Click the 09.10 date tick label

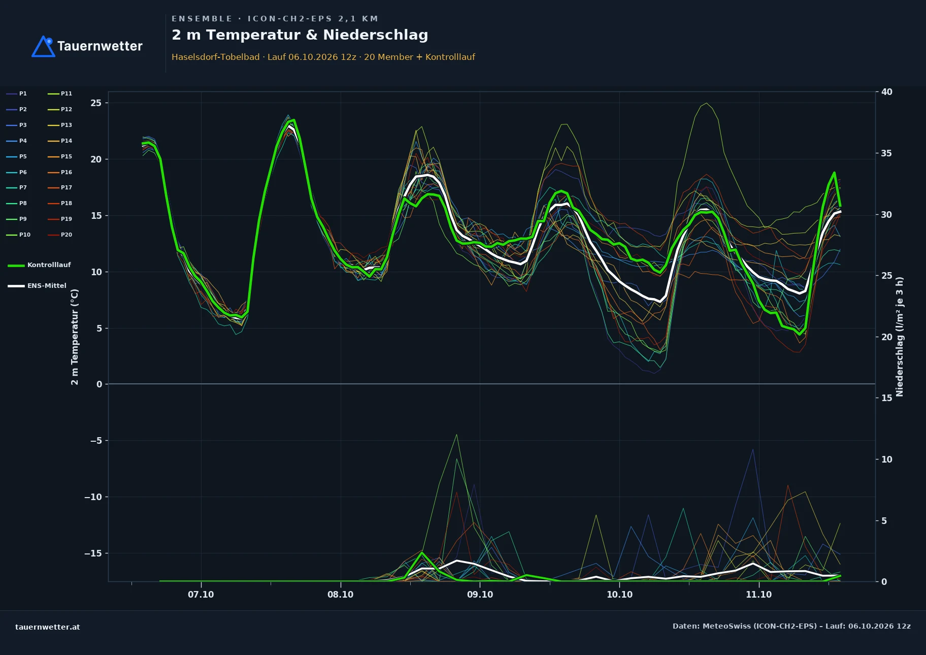click(x=480, y=595)
